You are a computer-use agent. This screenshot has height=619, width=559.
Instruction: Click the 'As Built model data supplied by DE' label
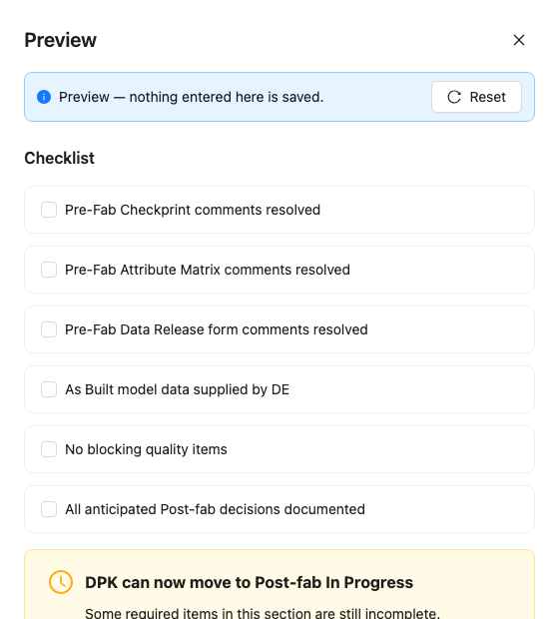[178, 389]
